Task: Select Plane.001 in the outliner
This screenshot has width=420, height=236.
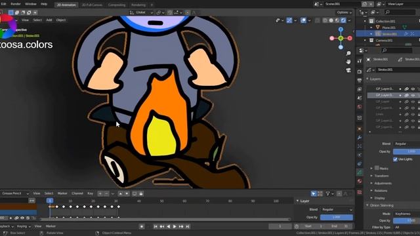Action: point(388,28)
